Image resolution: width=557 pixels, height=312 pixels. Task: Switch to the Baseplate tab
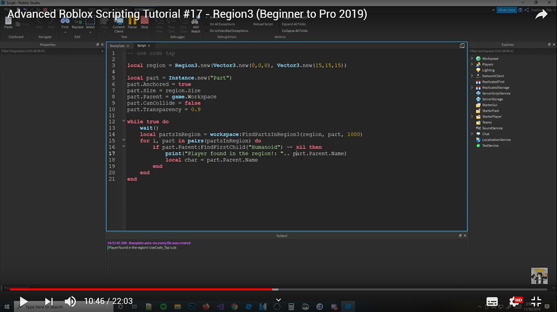click(117, 46)
